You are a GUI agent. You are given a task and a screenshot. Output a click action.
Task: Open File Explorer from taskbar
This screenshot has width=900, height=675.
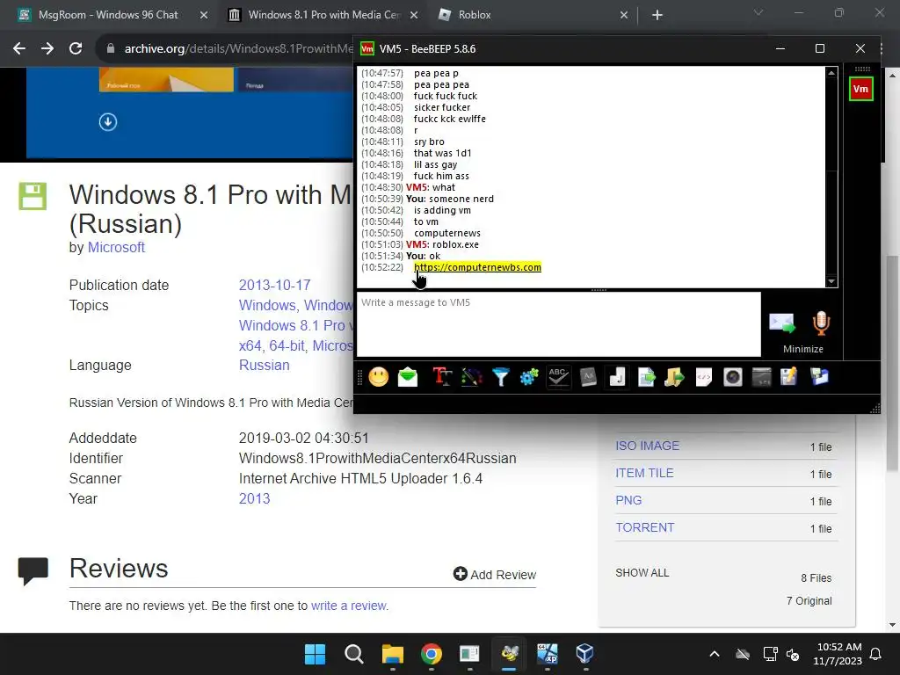point(393,654)
